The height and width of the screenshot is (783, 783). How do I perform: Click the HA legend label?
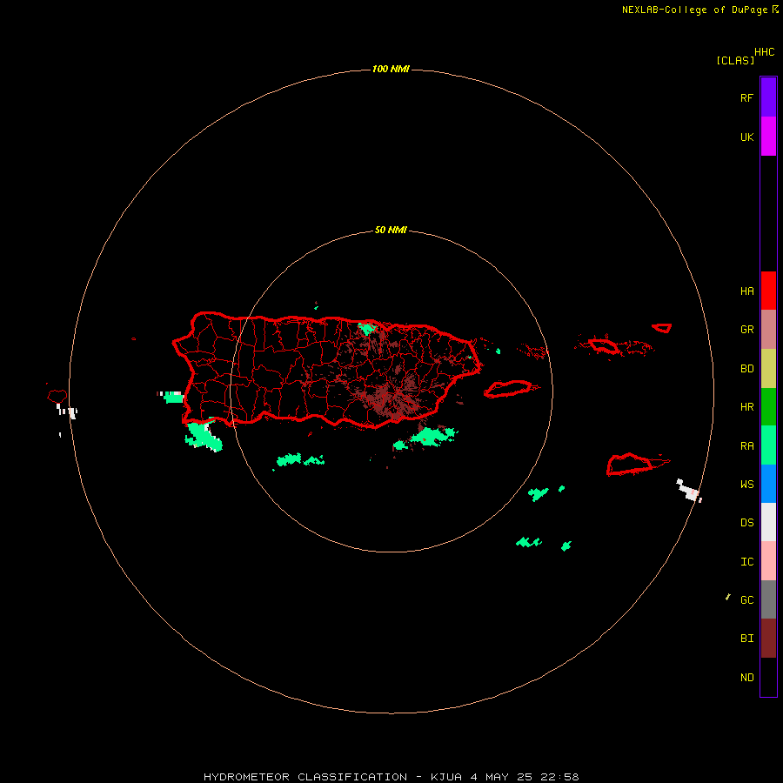click(x=746, y=291)
